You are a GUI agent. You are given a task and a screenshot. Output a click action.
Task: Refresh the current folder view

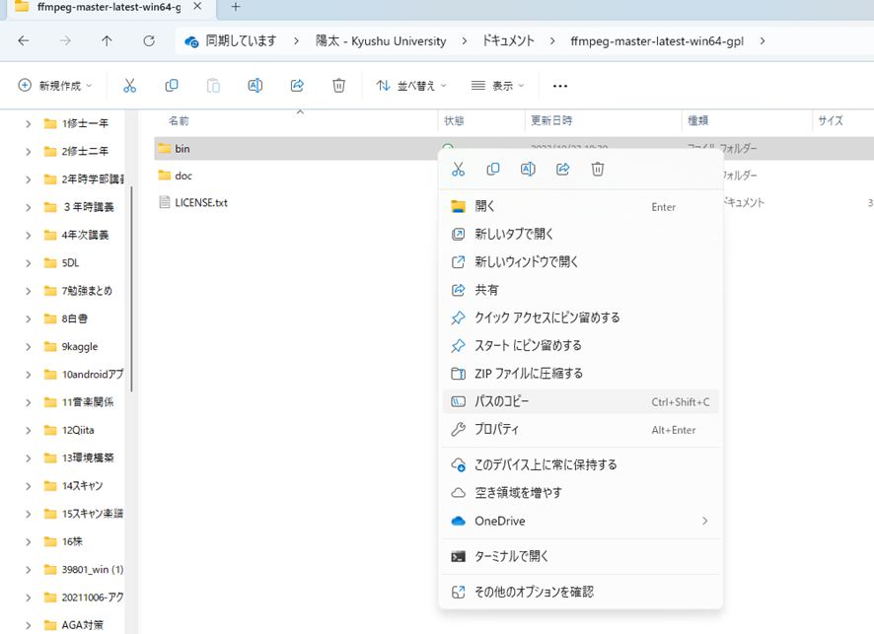coord(149,40)
